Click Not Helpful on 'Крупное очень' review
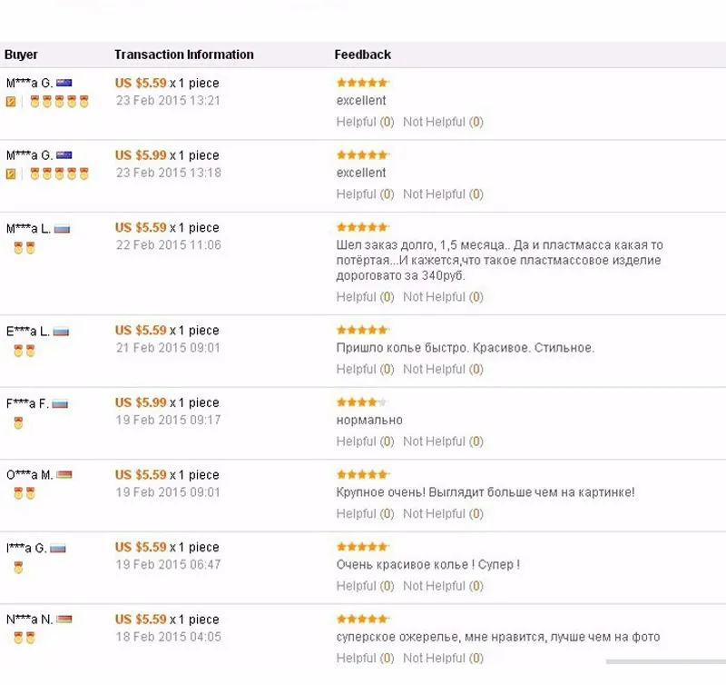The width and height of the screenshot is (726, 685). [443, 514]
